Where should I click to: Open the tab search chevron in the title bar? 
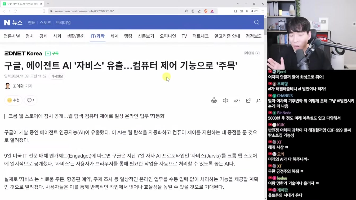pos(238,4)
